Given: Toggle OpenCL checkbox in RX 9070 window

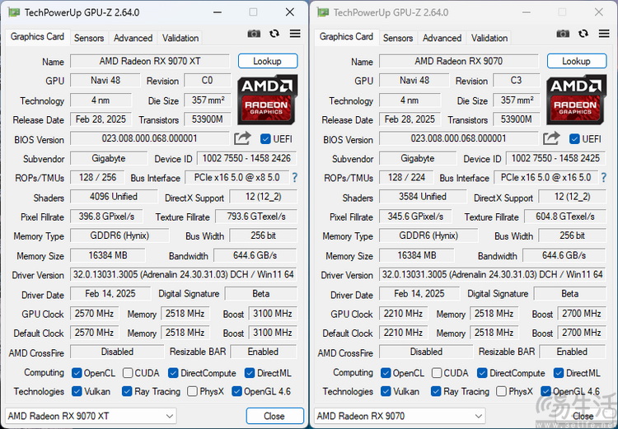Looking at the screenshot, I should (x=386, y=373).
